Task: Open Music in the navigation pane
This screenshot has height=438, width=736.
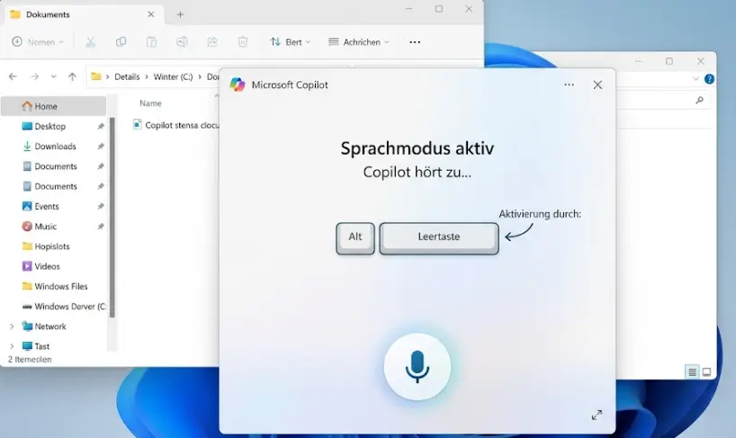Action: click(x=45, y=227)
